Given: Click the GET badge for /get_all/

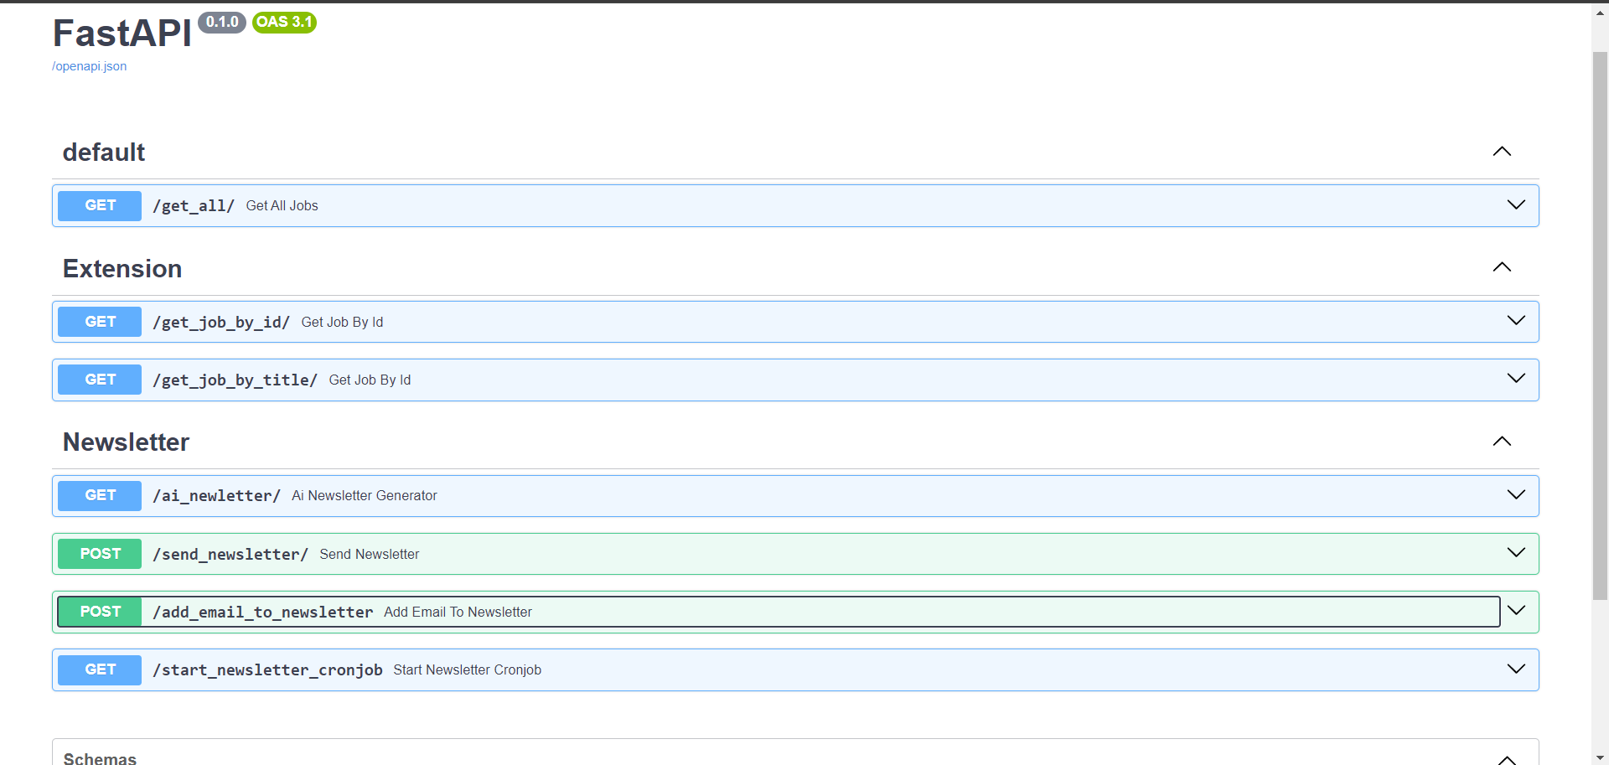Looking at the screenshot, I should pyautogui.click(x=100, y=205).
